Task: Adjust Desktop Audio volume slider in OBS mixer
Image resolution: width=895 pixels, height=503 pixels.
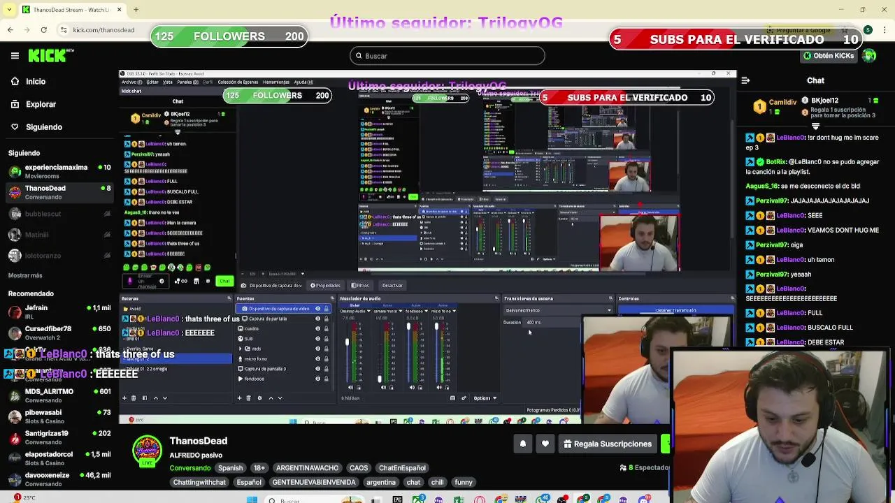Action: (348, 342)
